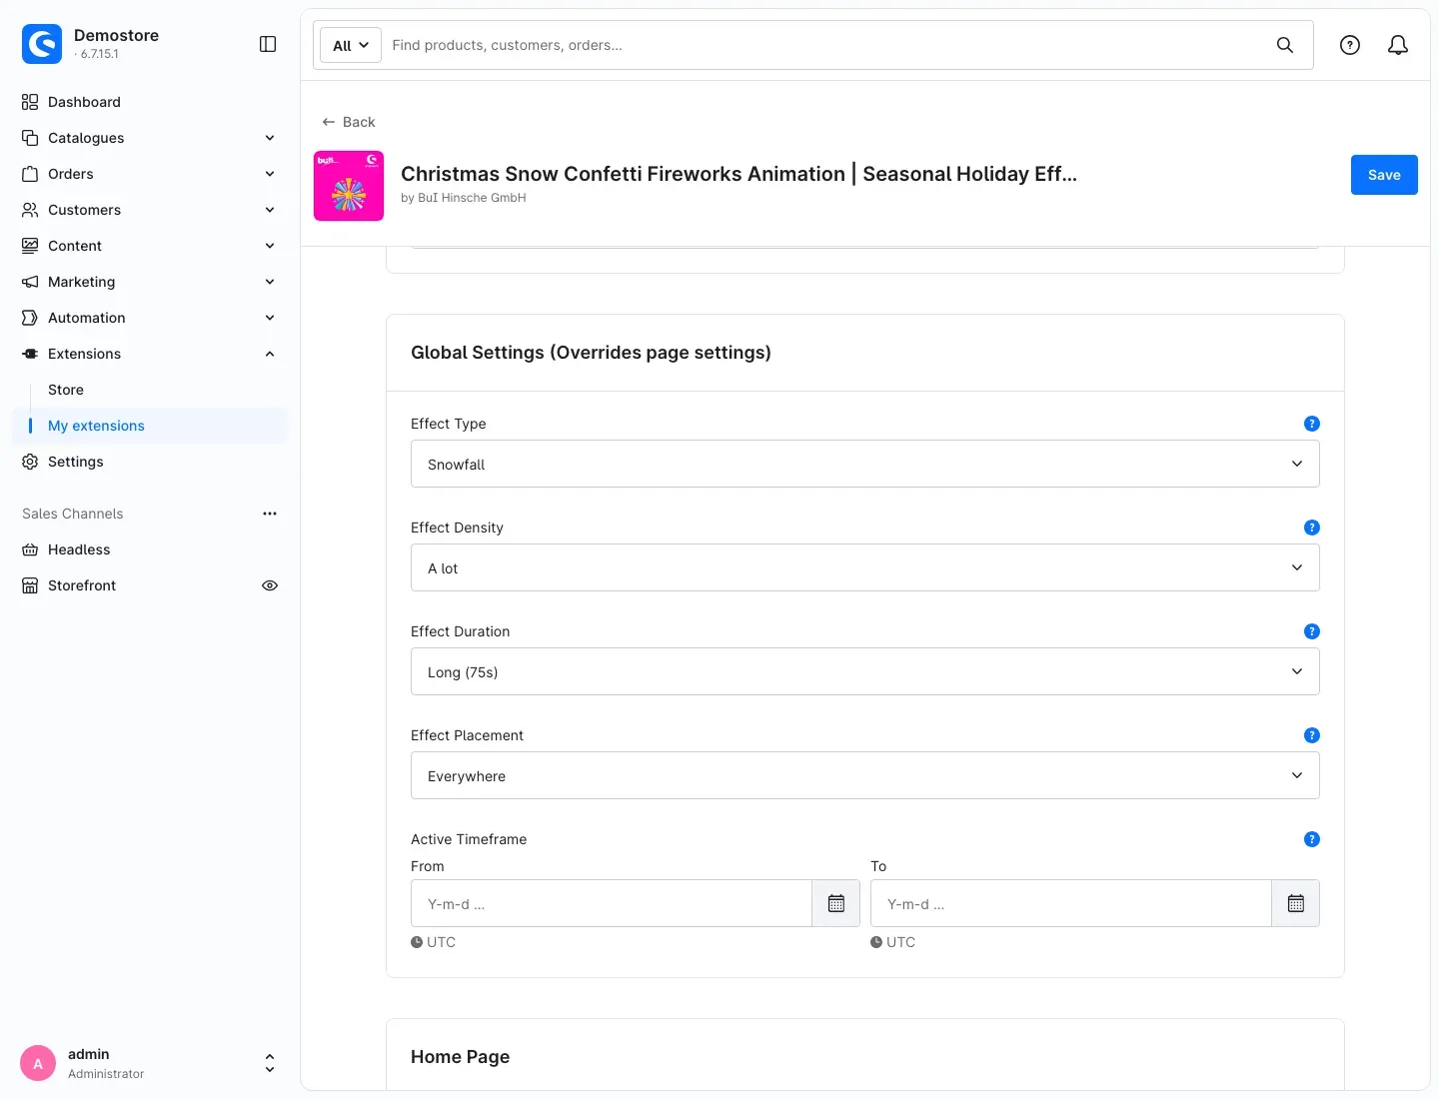The image size is (1439, 1099).
Task: Click the Save button
Action: [x=1384, y=175]
